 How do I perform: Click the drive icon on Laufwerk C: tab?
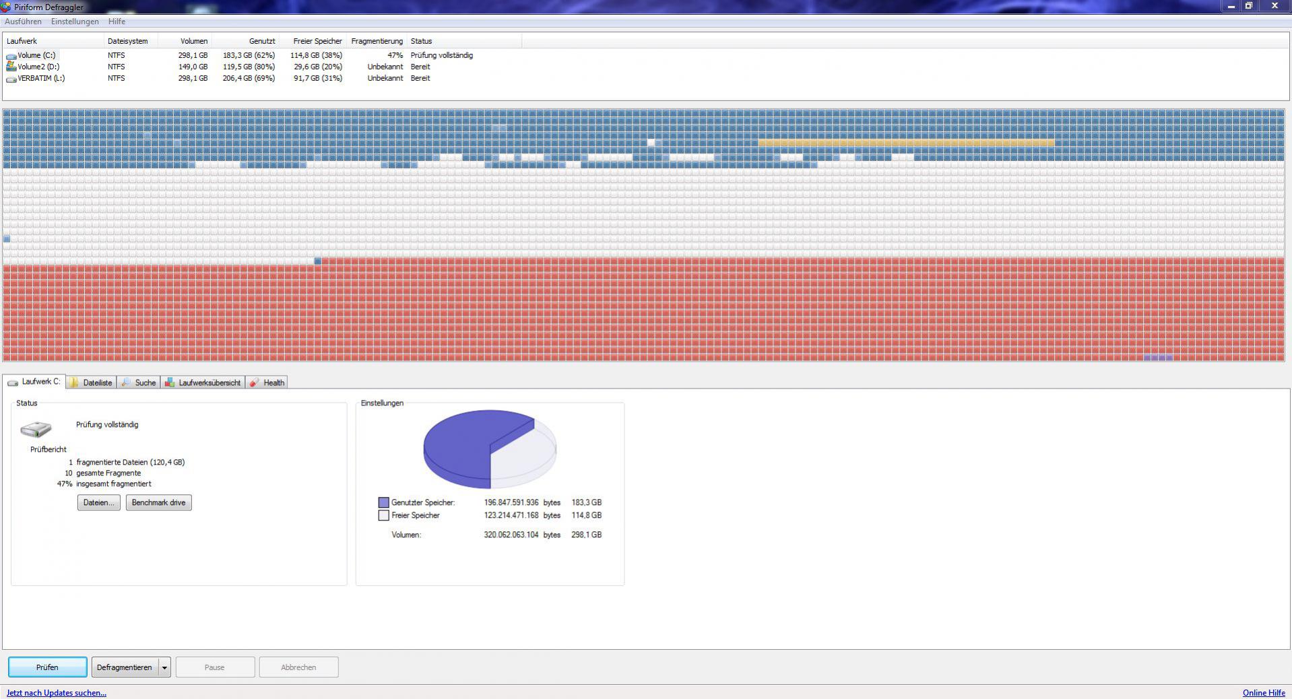click(13, 382)
